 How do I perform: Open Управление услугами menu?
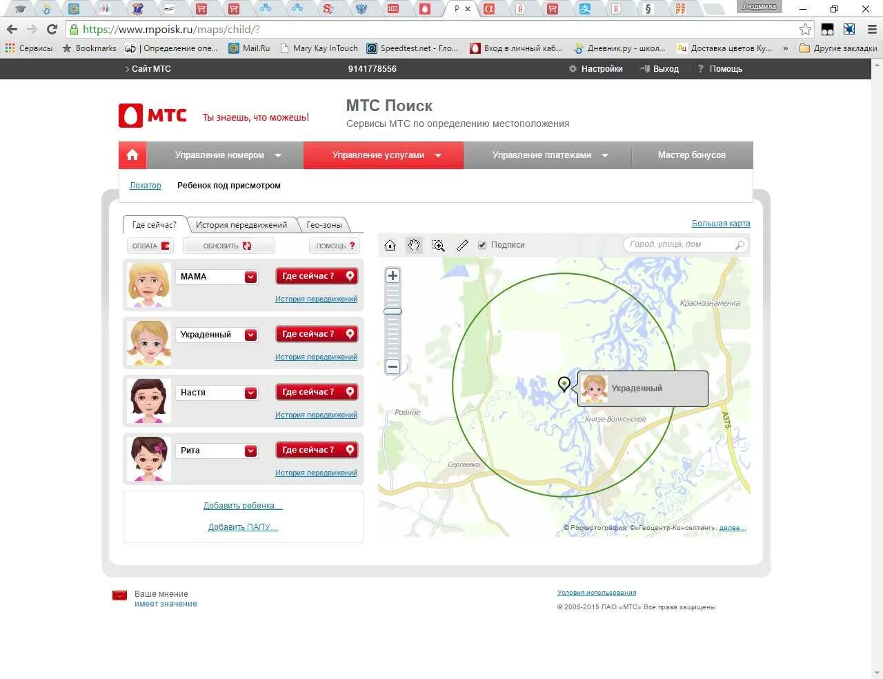point(384,155)
